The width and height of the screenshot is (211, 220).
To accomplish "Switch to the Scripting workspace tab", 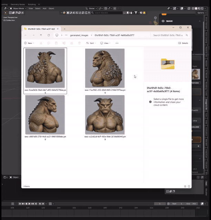I will (x=32, y=4).
